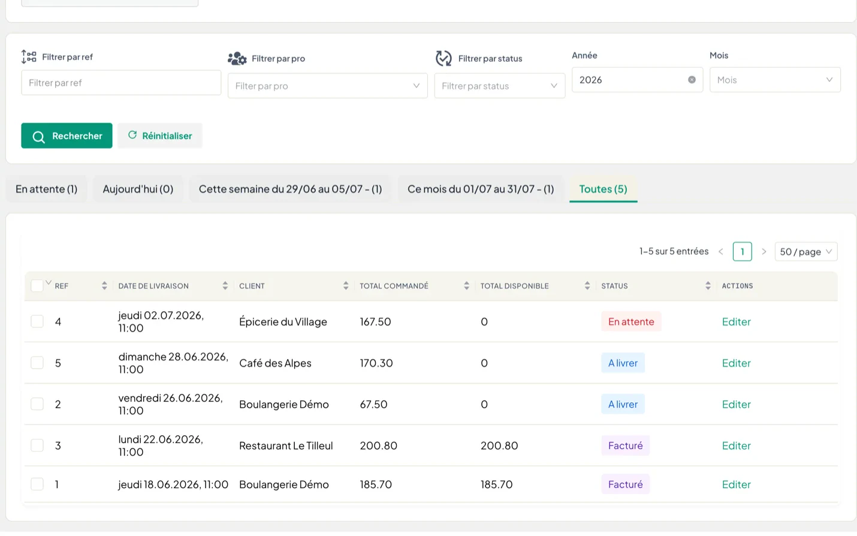857x536 pixels.
Task: Sort by Date de livraison column
Action: 225,286
